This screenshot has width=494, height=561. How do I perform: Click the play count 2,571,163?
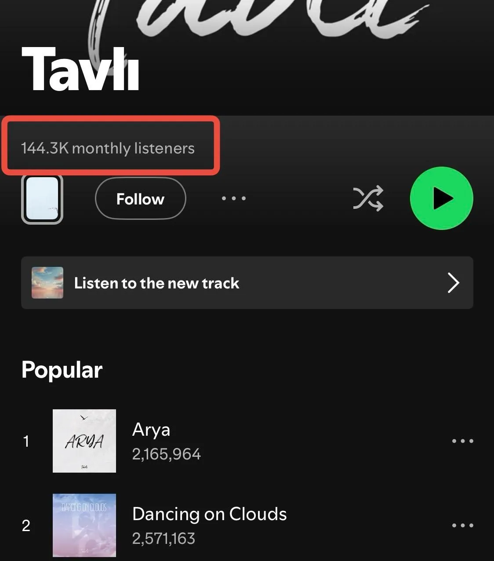163,539
